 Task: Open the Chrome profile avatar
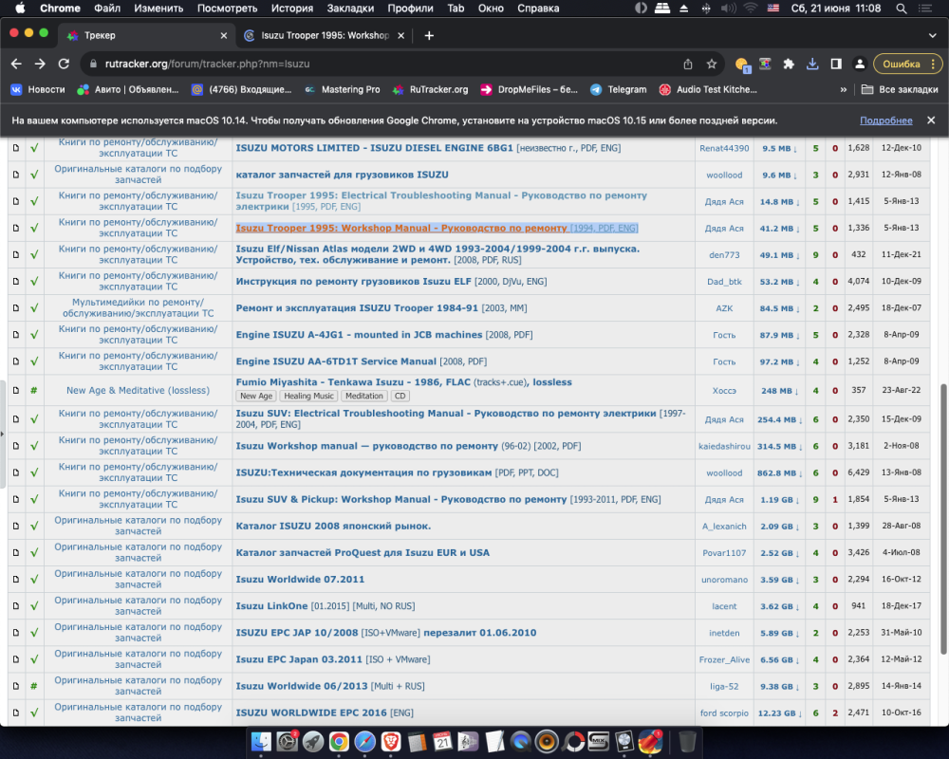(860, 64)
